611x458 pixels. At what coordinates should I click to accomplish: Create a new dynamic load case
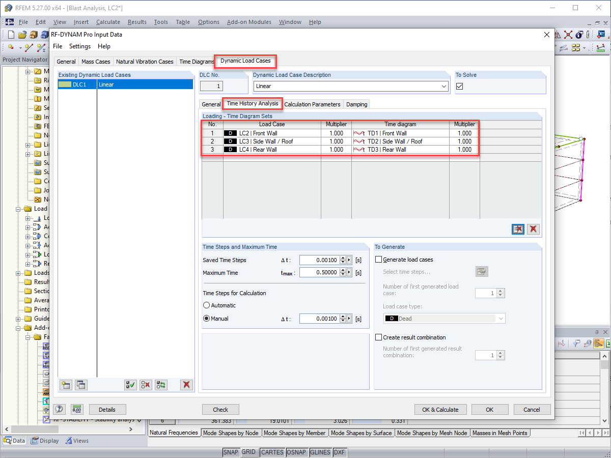(66, 385)
